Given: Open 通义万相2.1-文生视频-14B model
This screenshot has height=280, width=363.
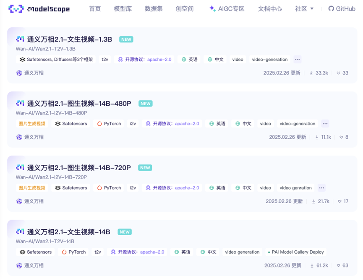Looking at the screenshot, I should (x=68, y=232).
